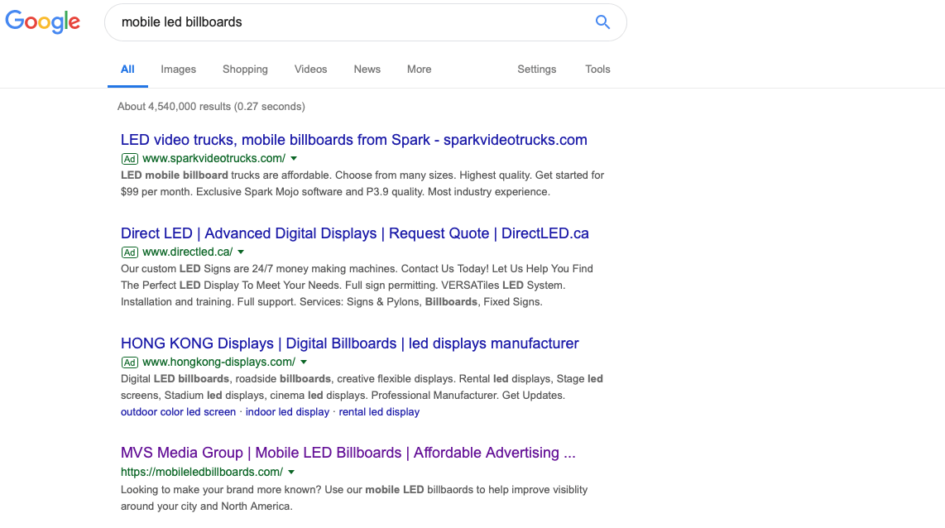Click the Ad badge beside sparkvideotrucks.com
Screen dimensions: 945x528
(130, 159)
